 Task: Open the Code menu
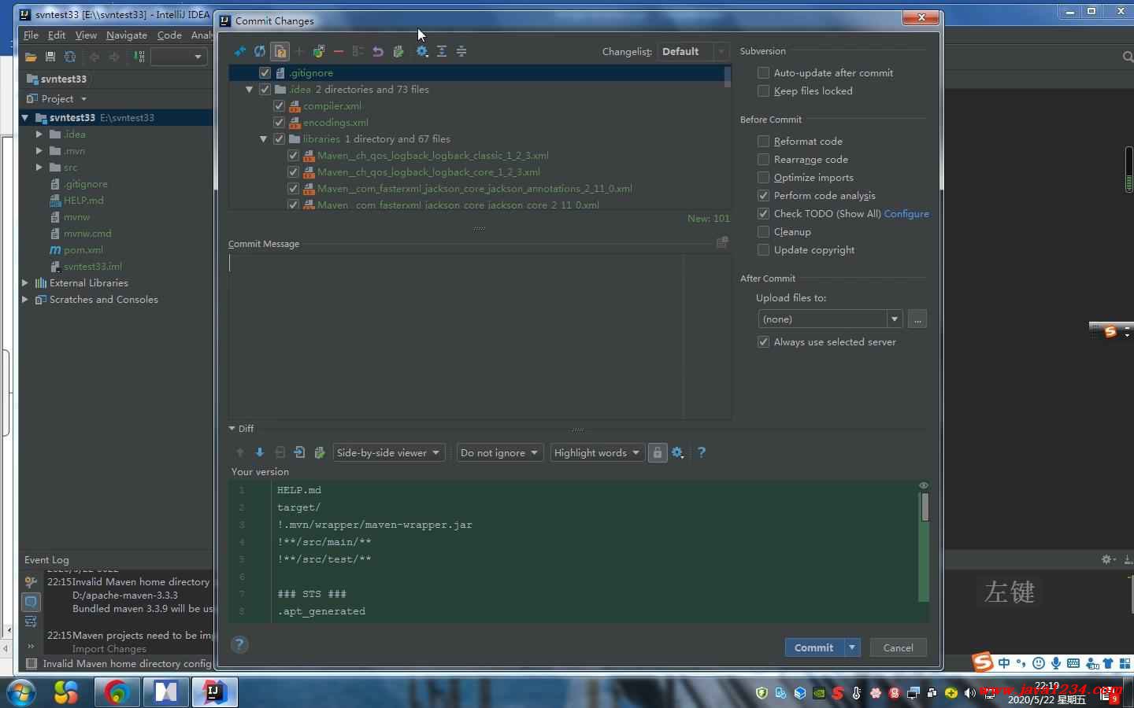click(x=169, y=35)
